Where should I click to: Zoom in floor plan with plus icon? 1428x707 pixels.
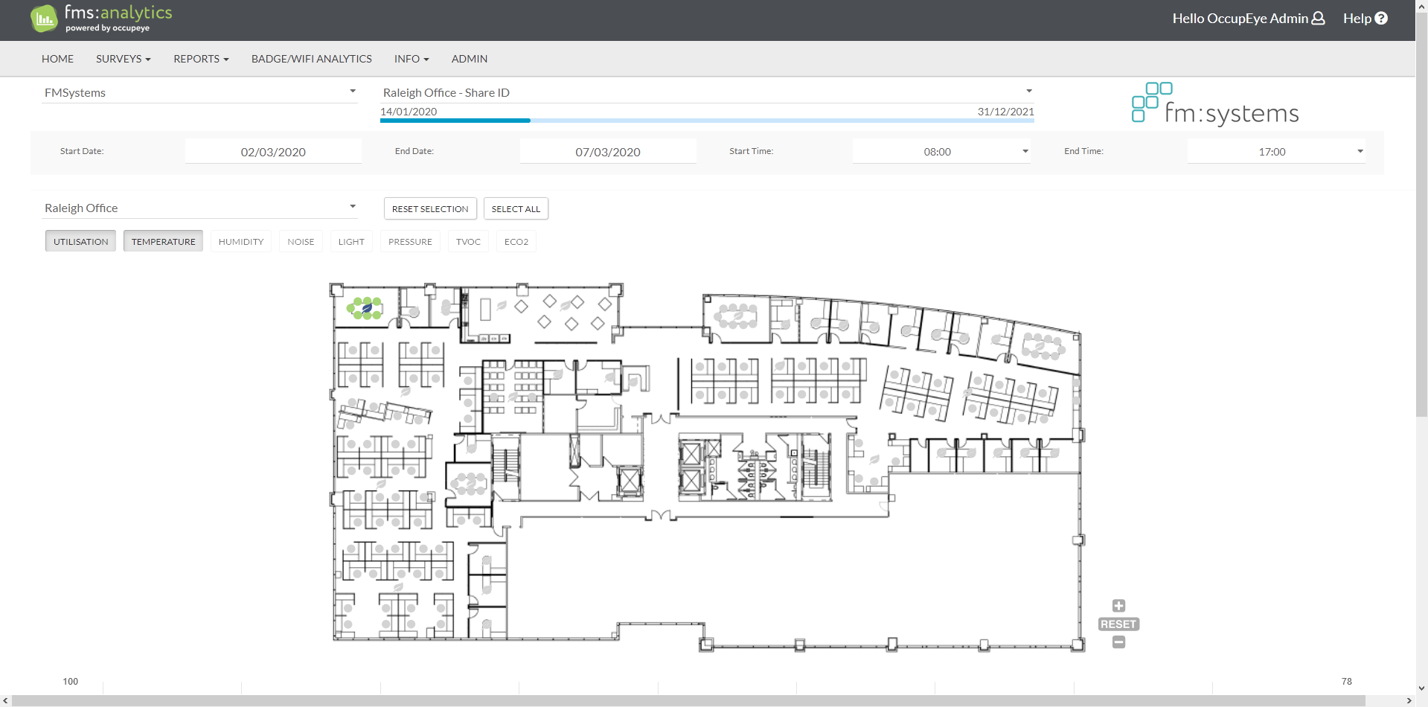point(1118,606)
